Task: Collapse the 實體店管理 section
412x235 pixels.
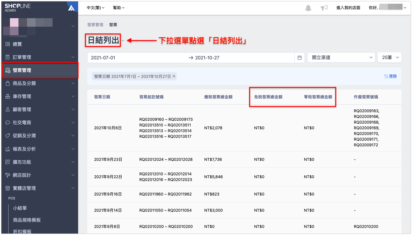Action: click(39, 188)
